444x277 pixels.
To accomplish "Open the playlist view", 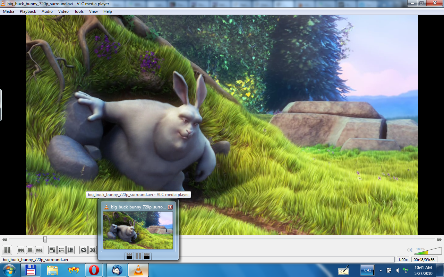I will tap(61, 250).
